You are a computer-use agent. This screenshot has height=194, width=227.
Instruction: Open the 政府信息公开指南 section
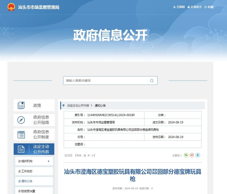pyautogui.click(x=34, y=120)
